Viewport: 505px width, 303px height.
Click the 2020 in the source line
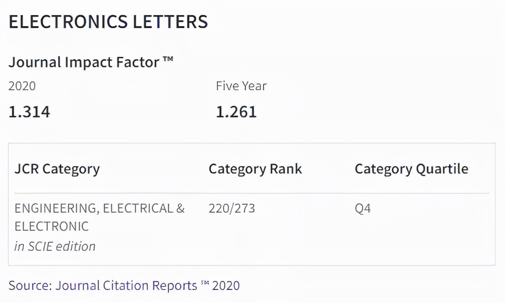(x=226, y=285)
